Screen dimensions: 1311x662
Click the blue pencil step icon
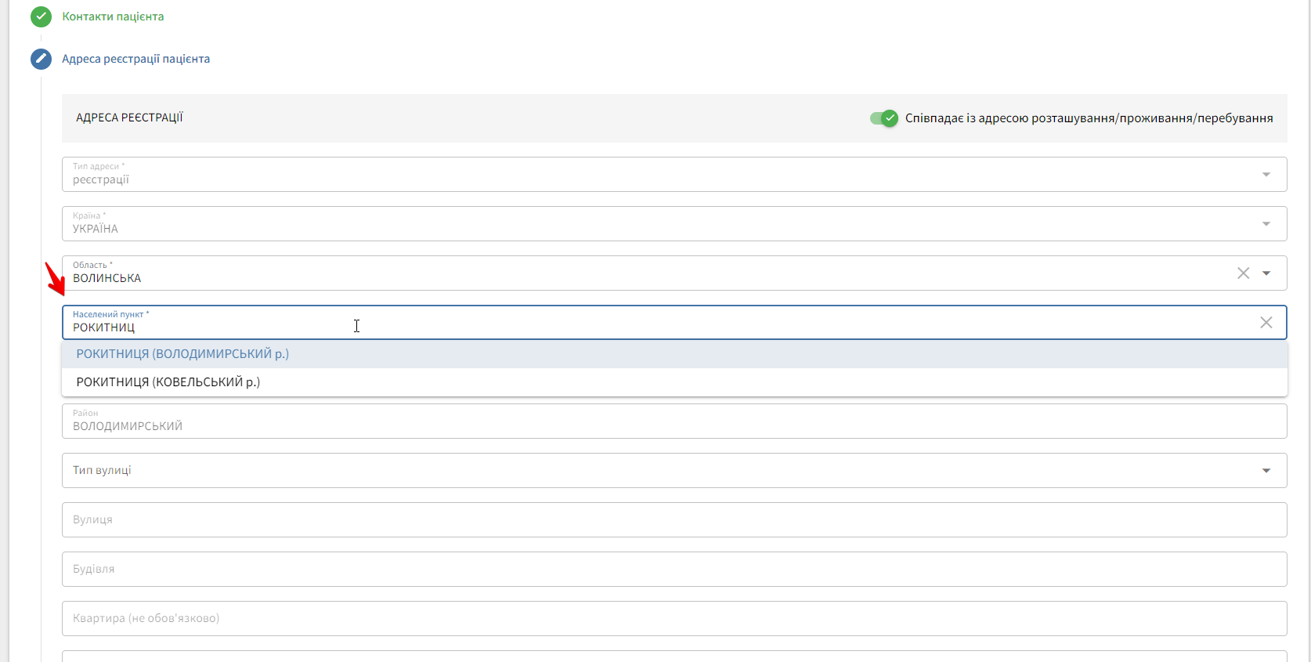click(41, 59)
